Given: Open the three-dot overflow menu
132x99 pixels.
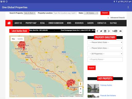Looking at the screenshot, I should [128, 7].
